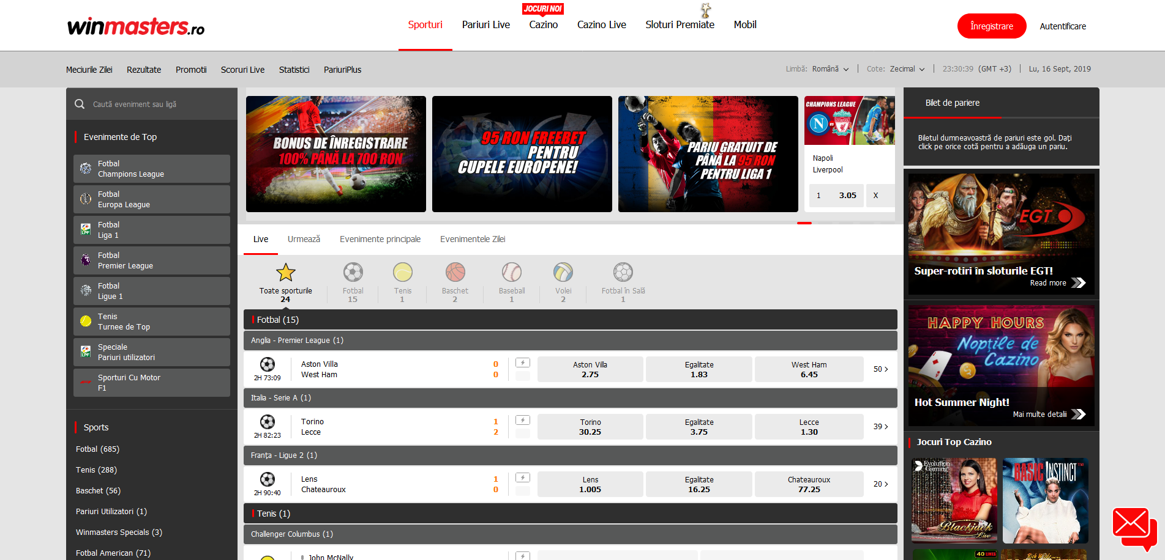Bet on Aston Villa at 2.75
This screenshot has height=560, width=1165.
point(590,369)
